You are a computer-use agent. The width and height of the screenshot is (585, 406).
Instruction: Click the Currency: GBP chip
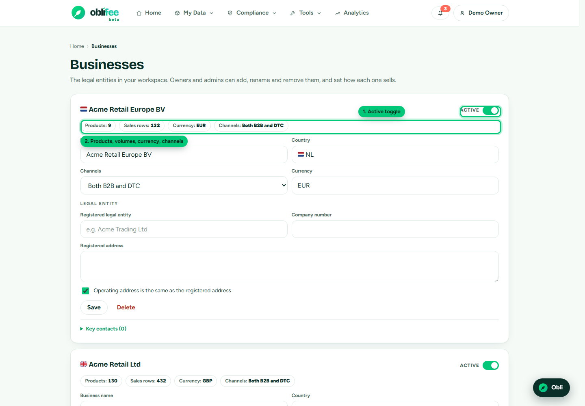(196, 381)
